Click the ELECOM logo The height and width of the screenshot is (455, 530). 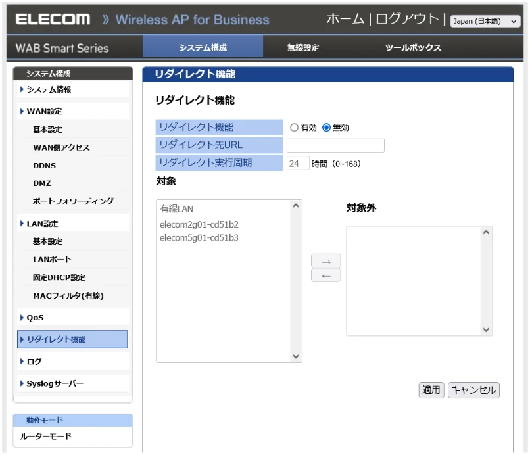[53, 19]
